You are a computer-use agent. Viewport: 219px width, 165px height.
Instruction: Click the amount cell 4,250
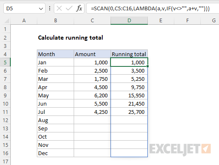(92, 112)
